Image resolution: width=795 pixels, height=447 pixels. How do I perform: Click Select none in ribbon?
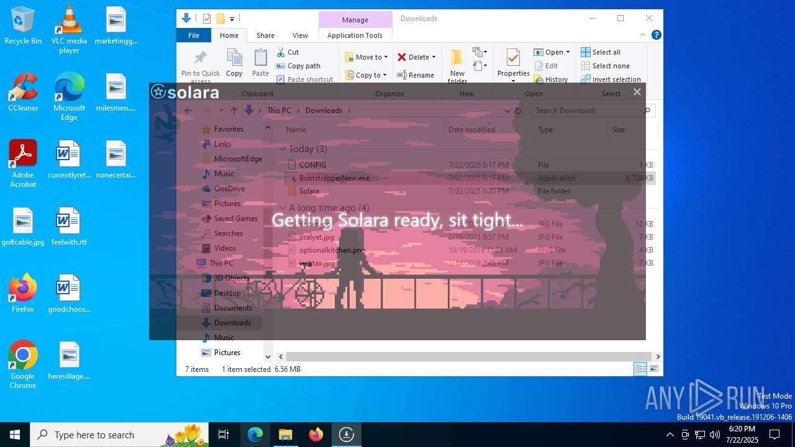click(x=605, y=66)
